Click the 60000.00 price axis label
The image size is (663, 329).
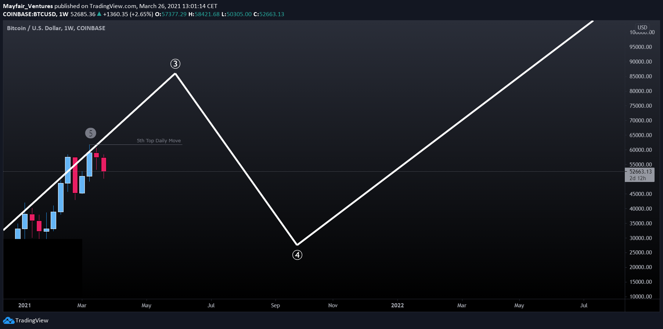click(641, 150)
